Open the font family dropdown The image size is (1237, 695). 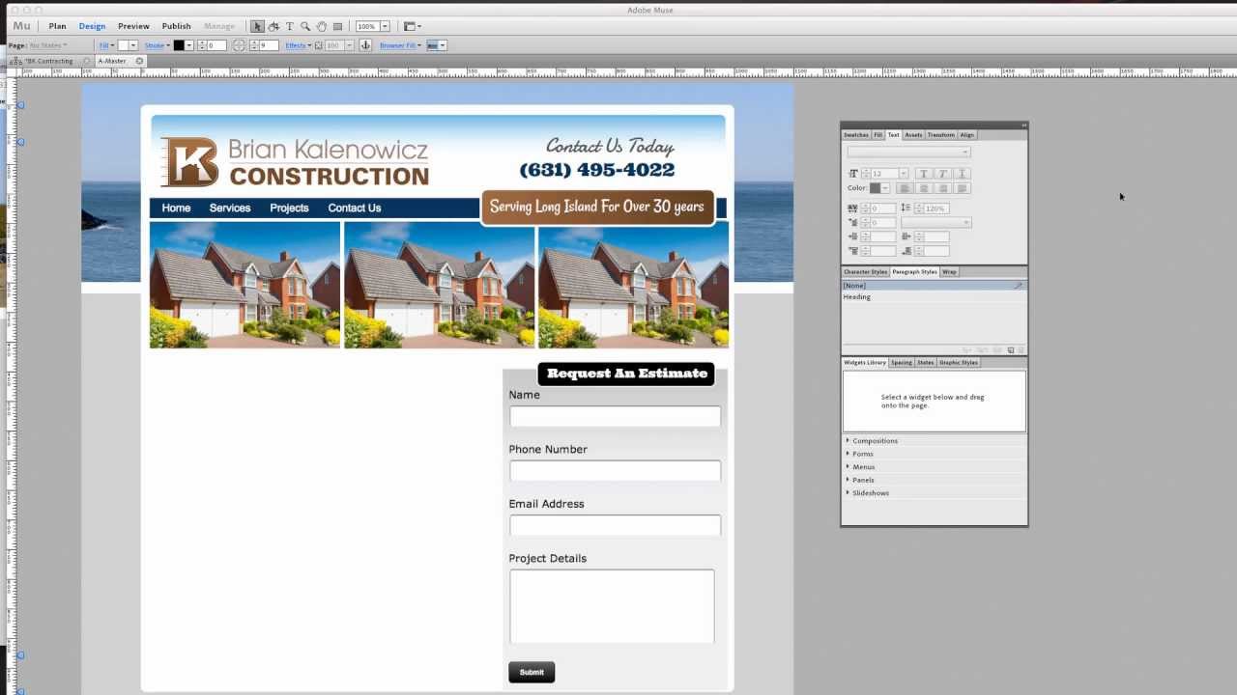click(908, 152)
